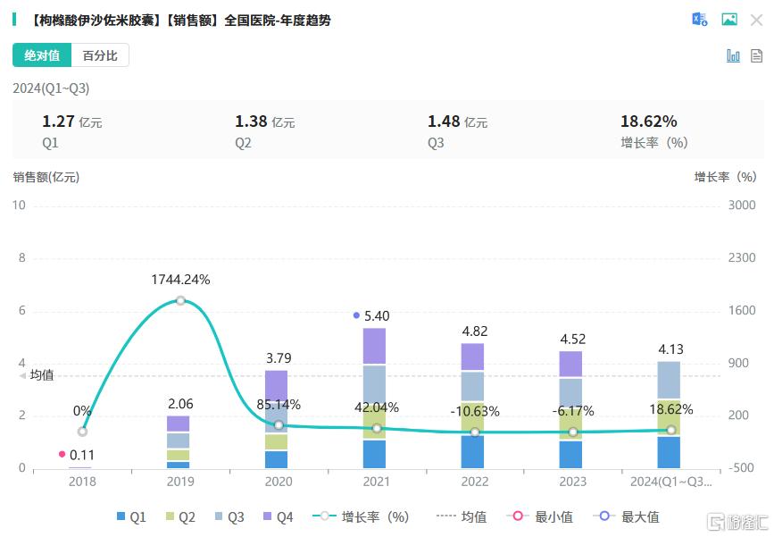Click the 1744.24% growth point

pos(180,300)
